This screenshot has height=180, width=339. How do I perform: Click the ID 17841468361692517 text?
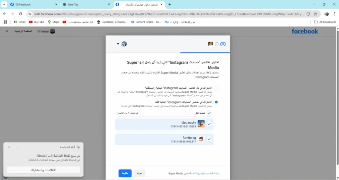[183, 142]
